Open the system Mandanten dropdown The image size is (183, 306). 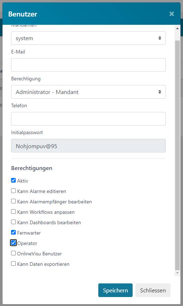pyautogui.click(x=89, y=38)
